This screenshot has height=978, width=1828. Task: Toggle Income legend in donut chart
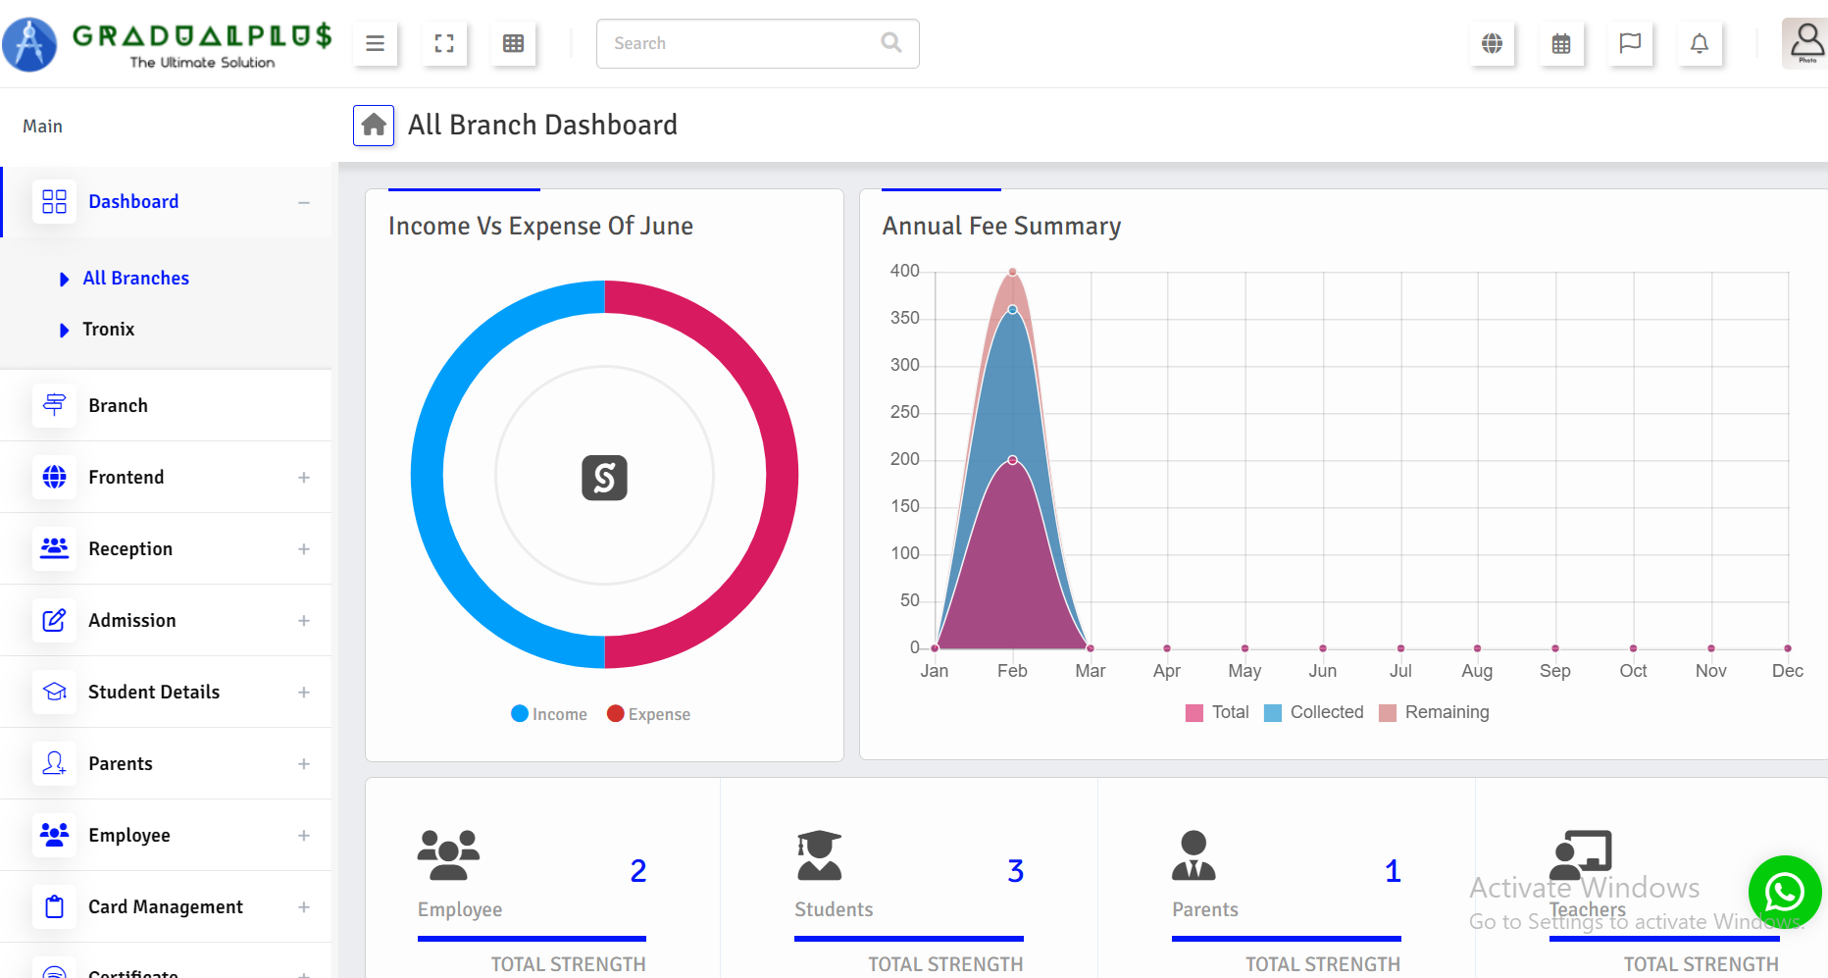tap(549, 714)
